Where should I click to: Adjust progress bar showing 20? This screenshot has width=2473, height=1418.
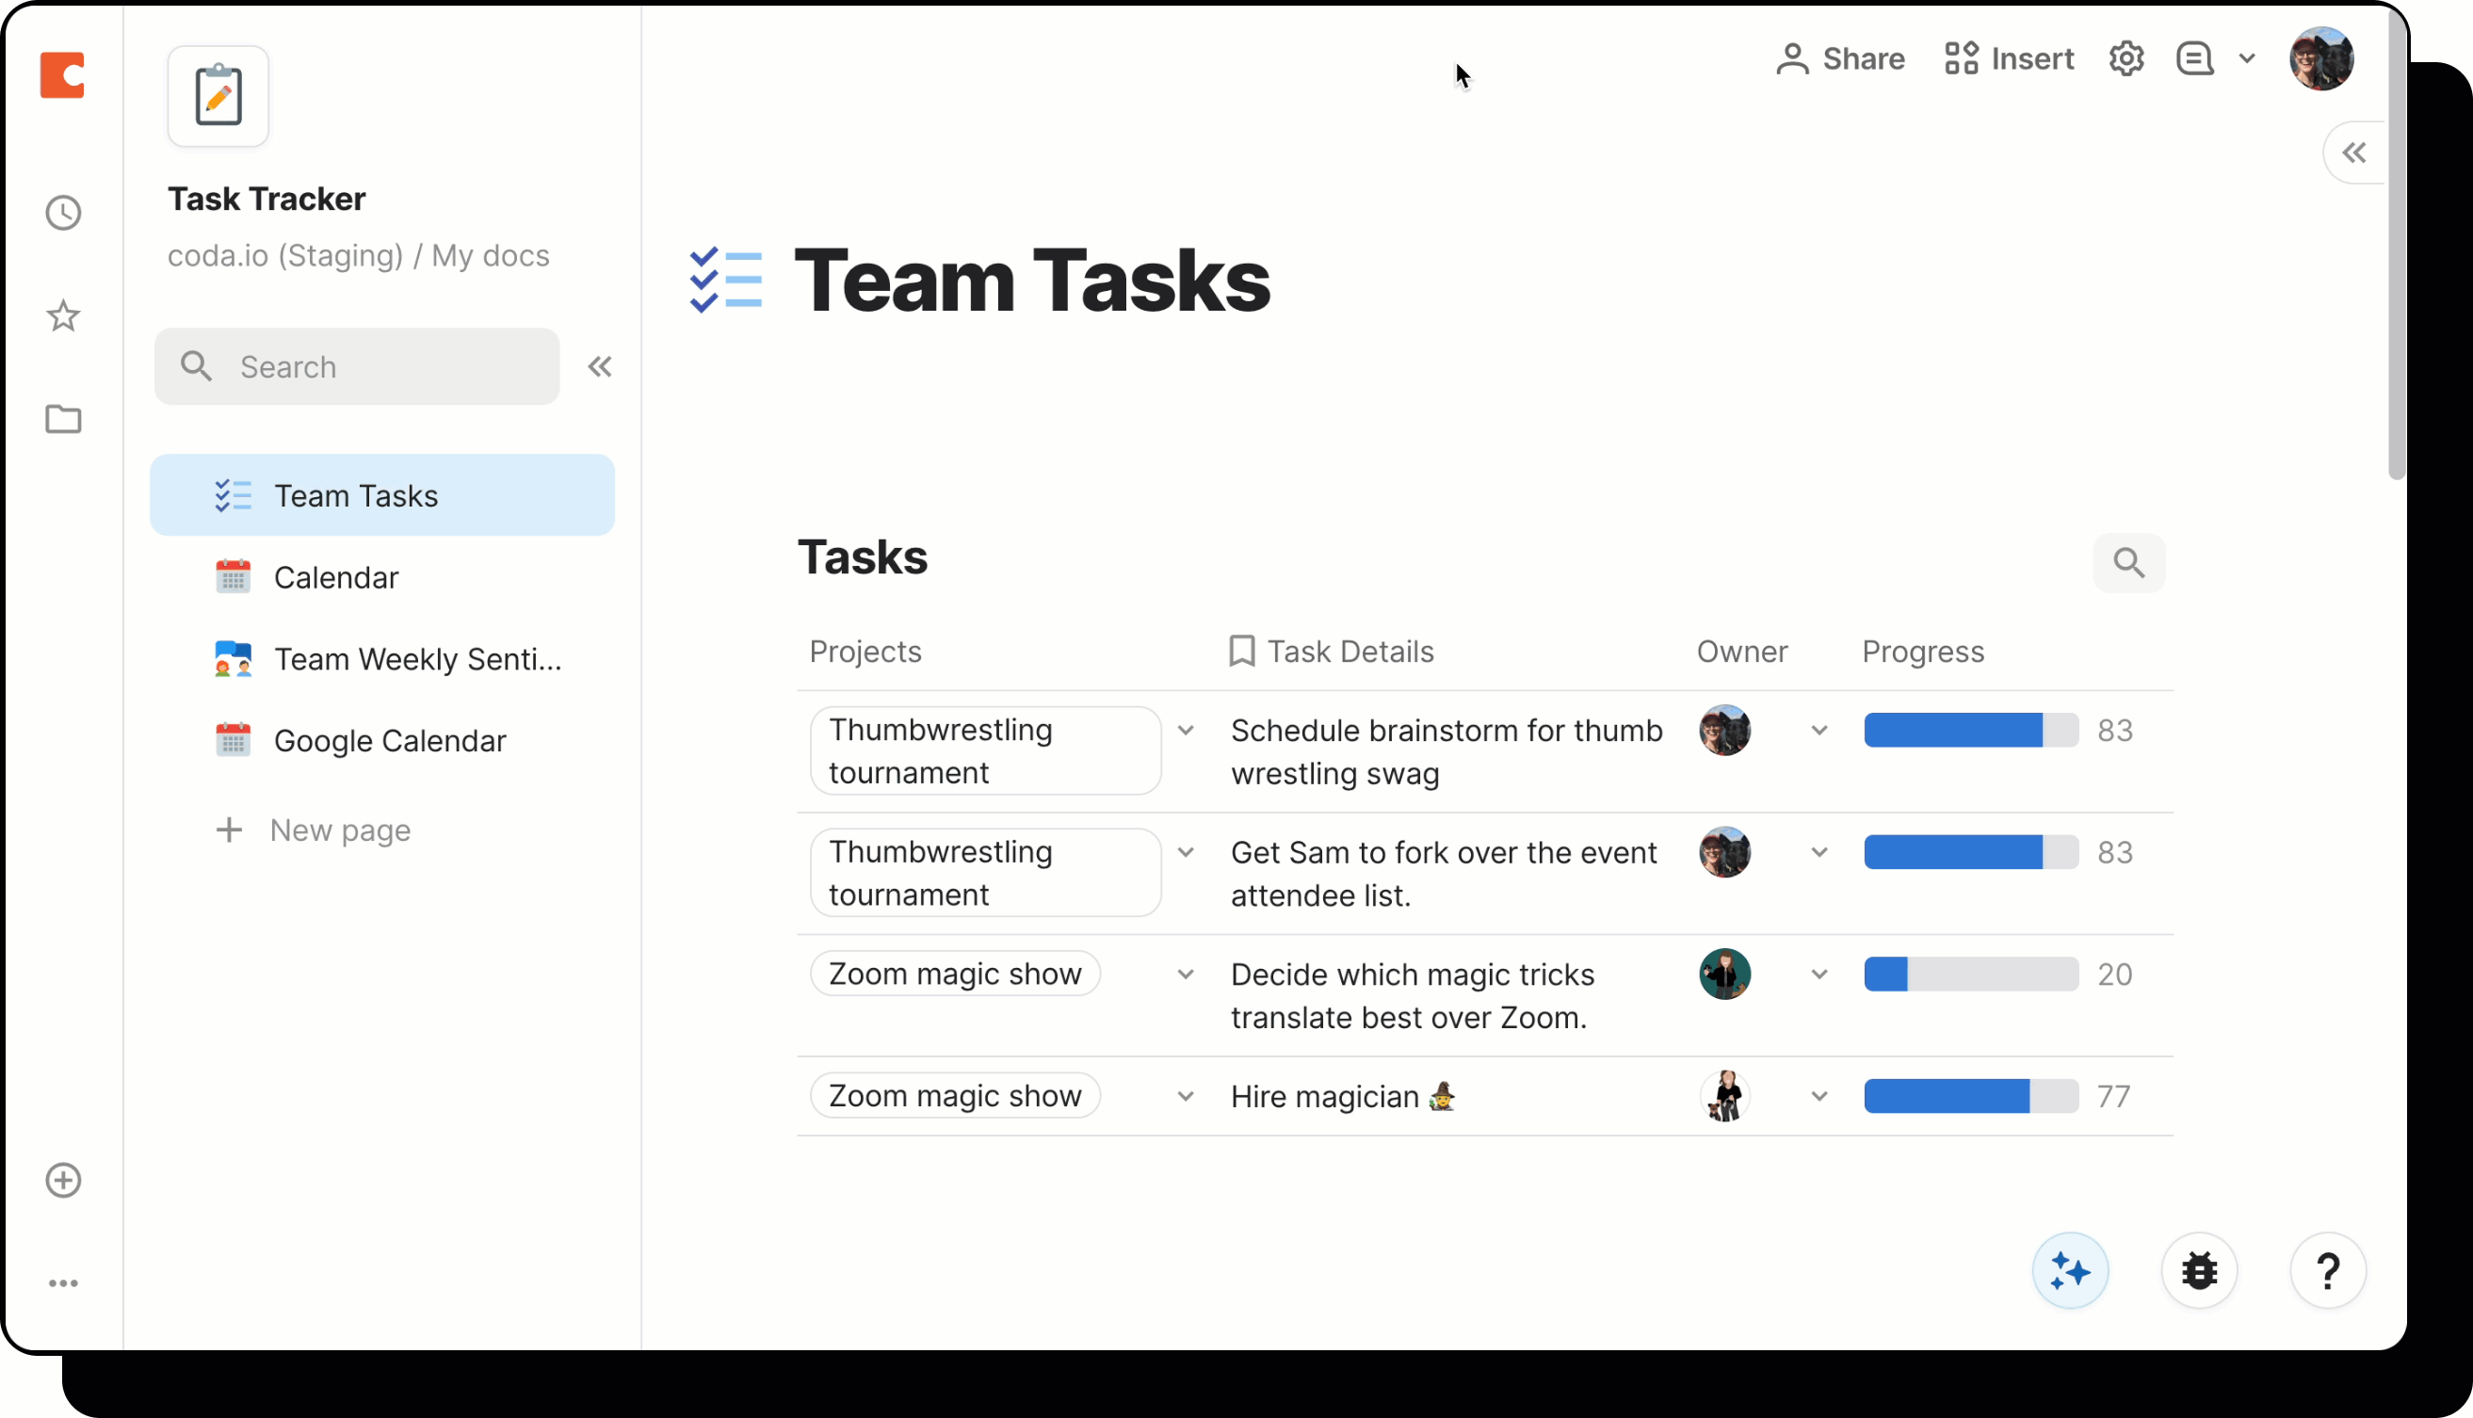click(x=1970, y=974)
